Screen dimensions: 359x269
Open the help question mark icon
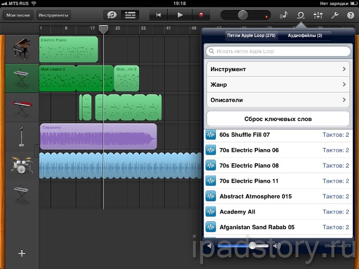coord(350,15)
